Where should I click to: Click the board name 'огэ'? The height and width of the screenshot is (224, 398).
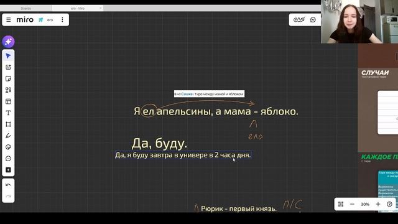pos(50,20)
